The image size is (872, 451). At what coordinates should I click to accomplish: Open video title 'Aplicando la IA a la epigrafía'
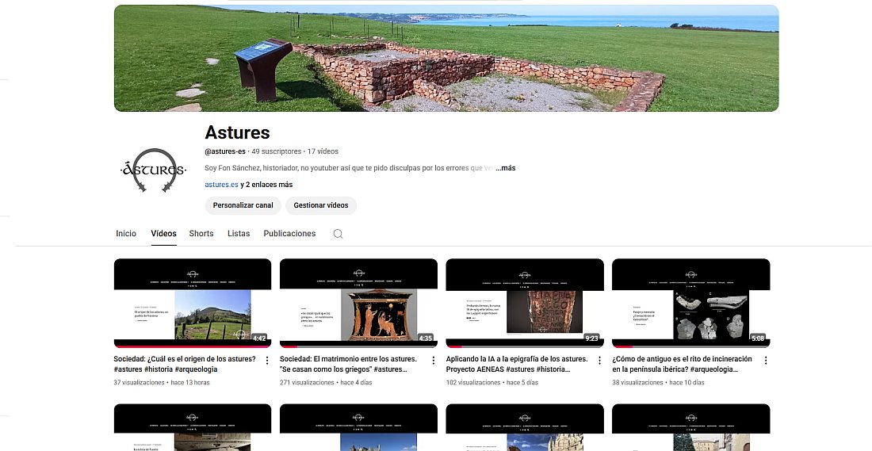[x=517, y=365]
